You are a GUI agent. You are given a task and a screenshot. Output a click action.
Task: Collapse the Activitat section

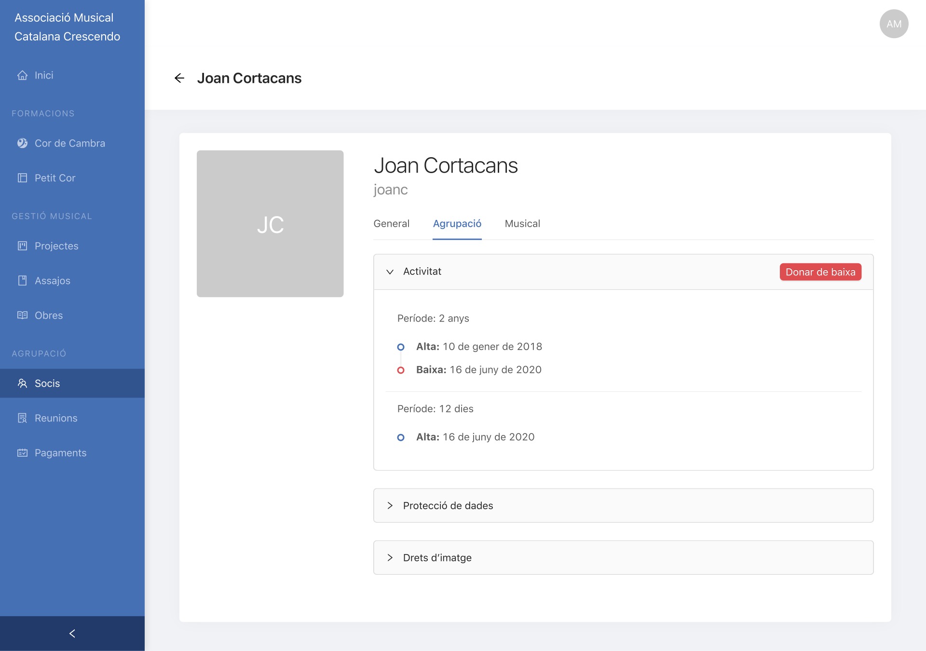point(390,272)
